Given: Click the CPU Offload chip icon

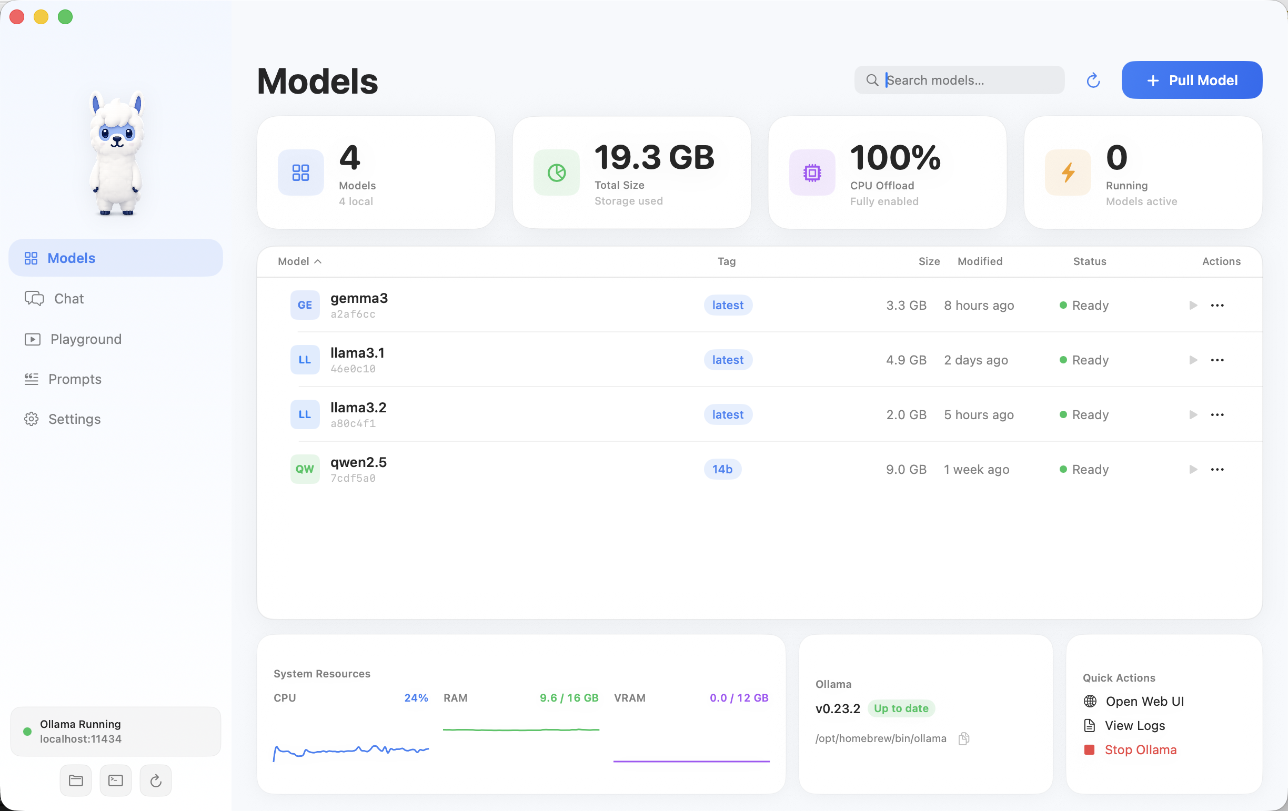Looking at the screenshot, I should [x=812, y=173].
